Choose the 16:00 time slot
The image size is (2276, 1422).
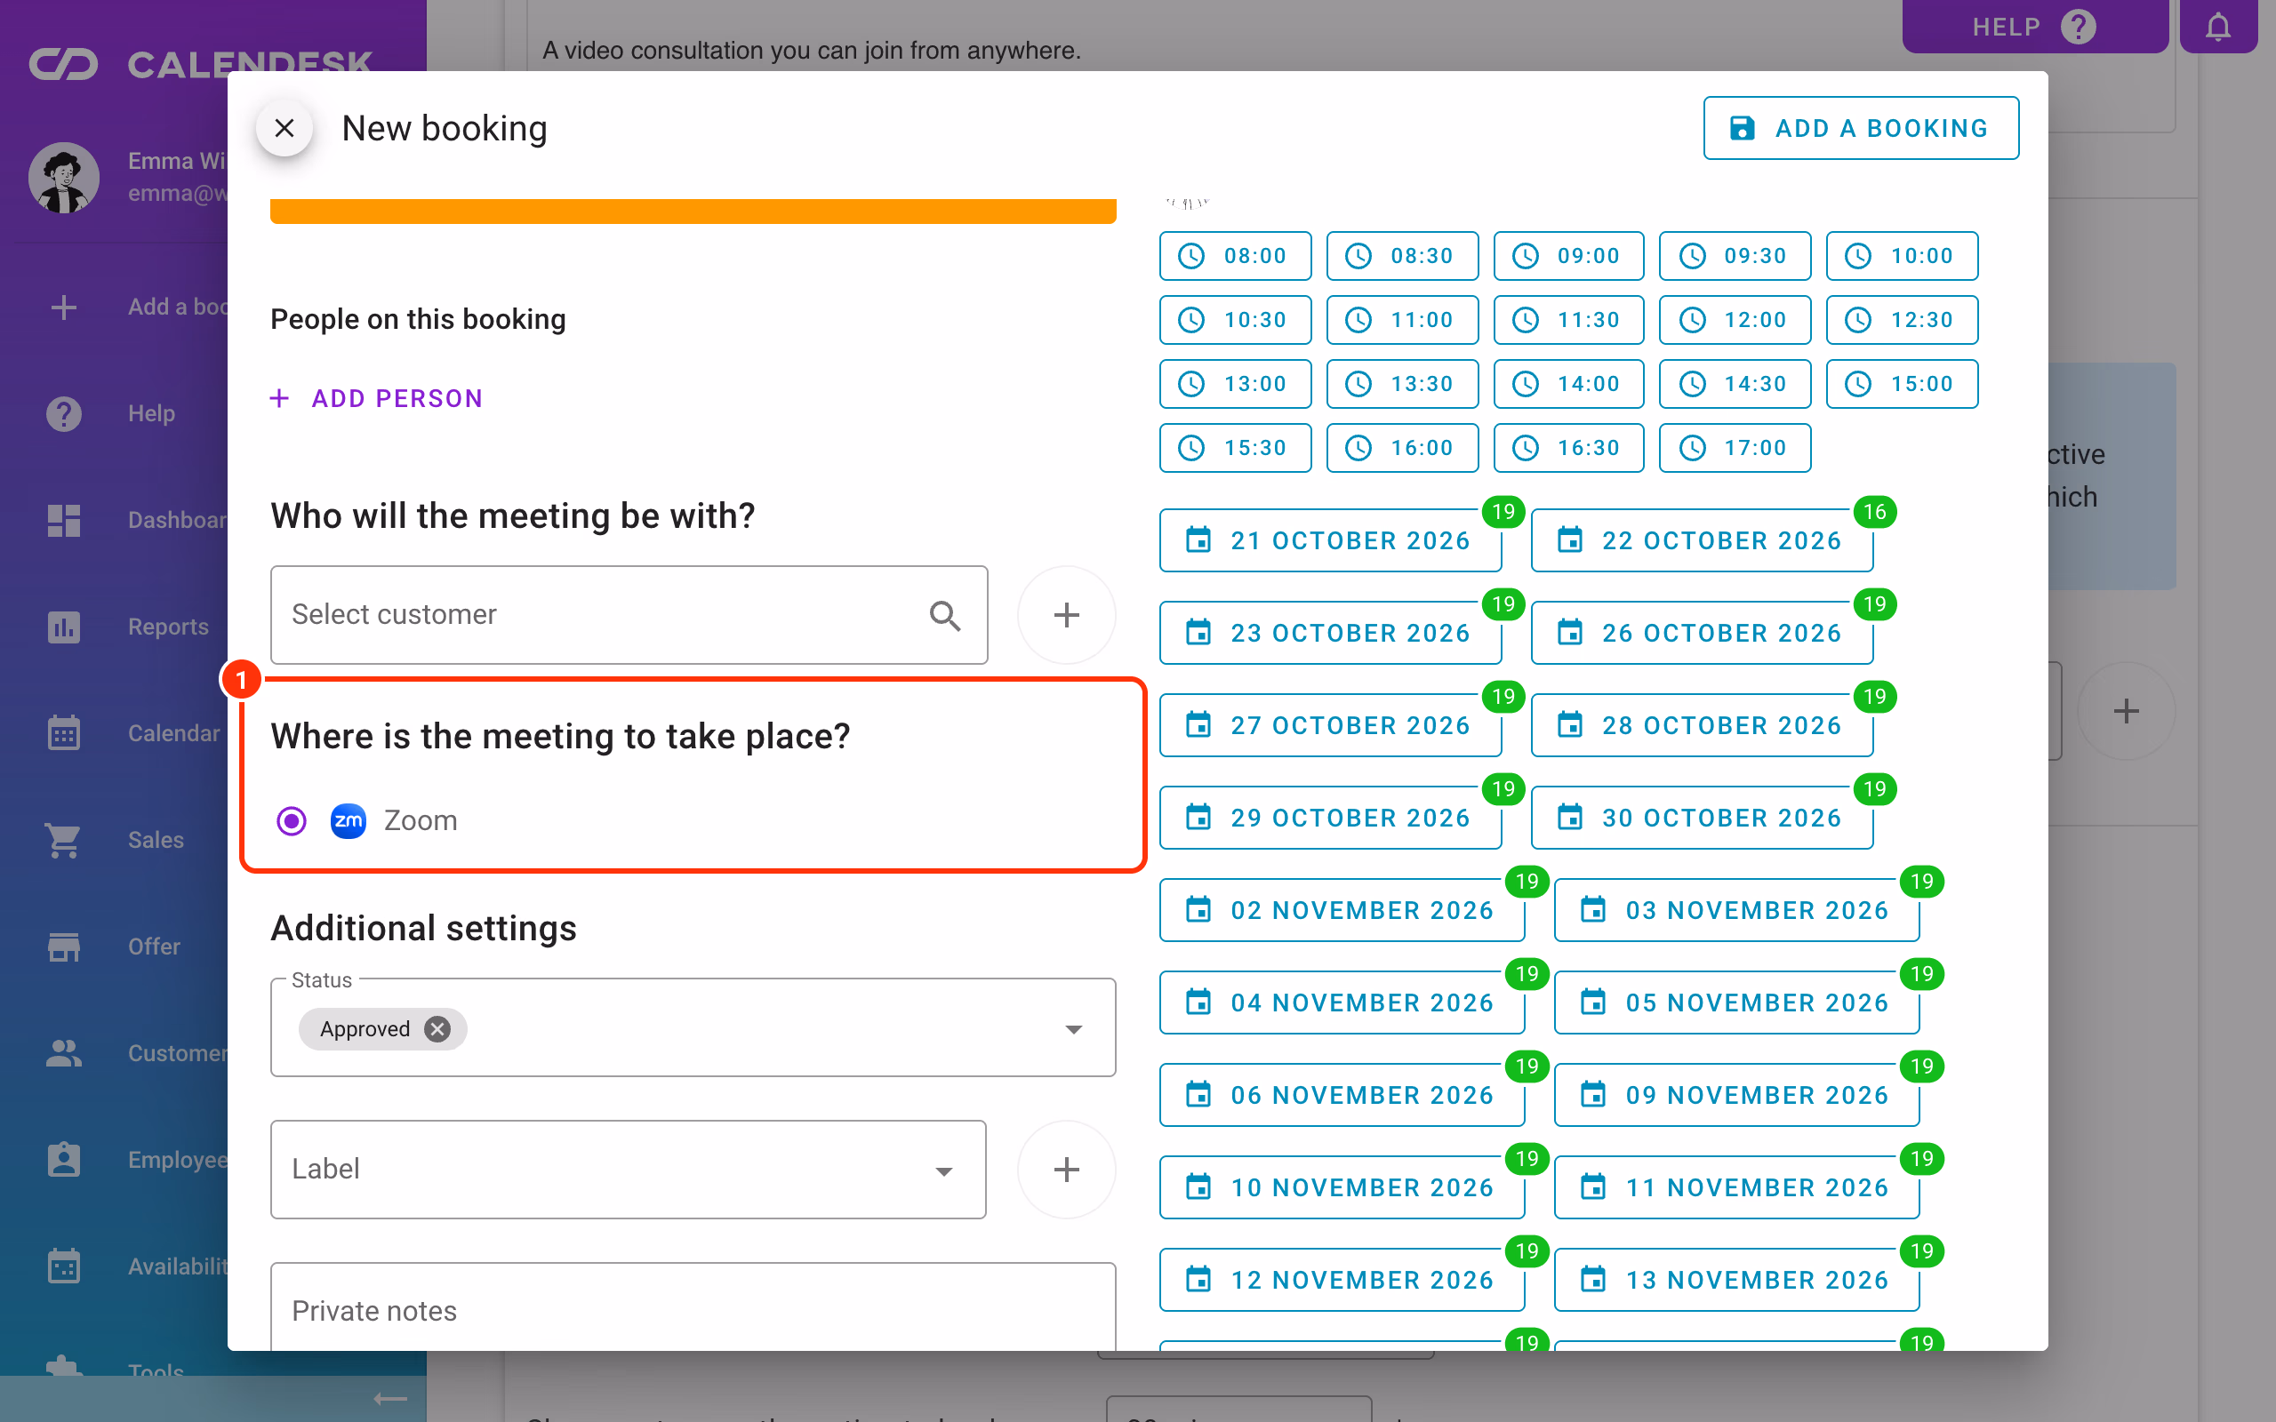[x=1401, y=448]
